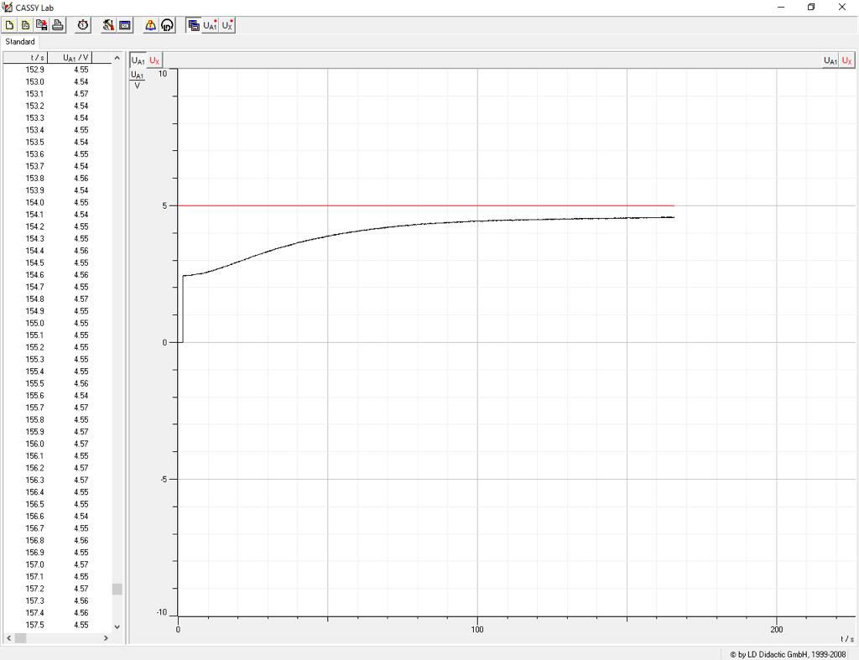Viewport: 859px width, 660px height.
Task: Open the CASSY settings tool
Action: (107, 25)
